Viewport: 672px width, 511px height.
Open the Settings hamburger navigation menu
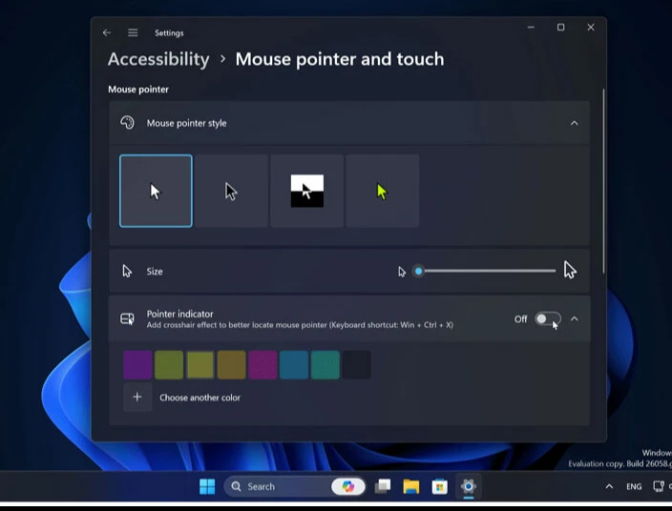(x=133, y=32)
